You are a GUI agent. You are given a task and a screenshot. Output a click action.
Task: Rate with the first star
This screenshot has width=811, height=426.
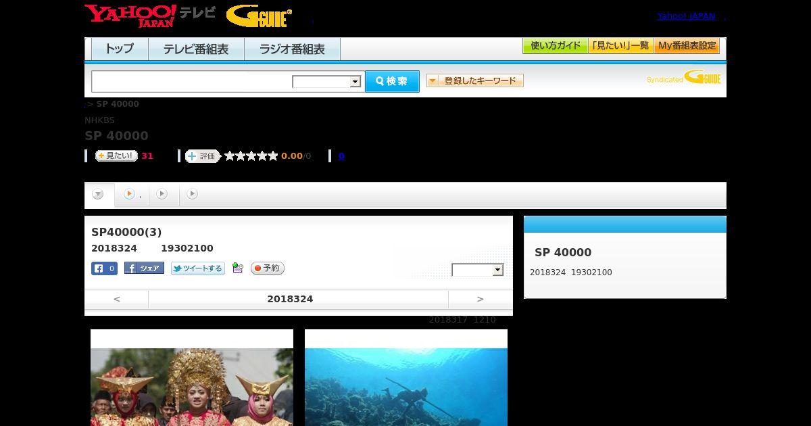[230, 156]
